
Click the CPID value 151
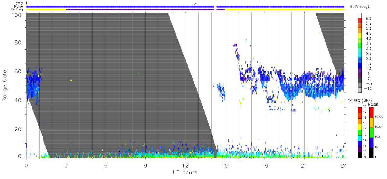[195, 3]
